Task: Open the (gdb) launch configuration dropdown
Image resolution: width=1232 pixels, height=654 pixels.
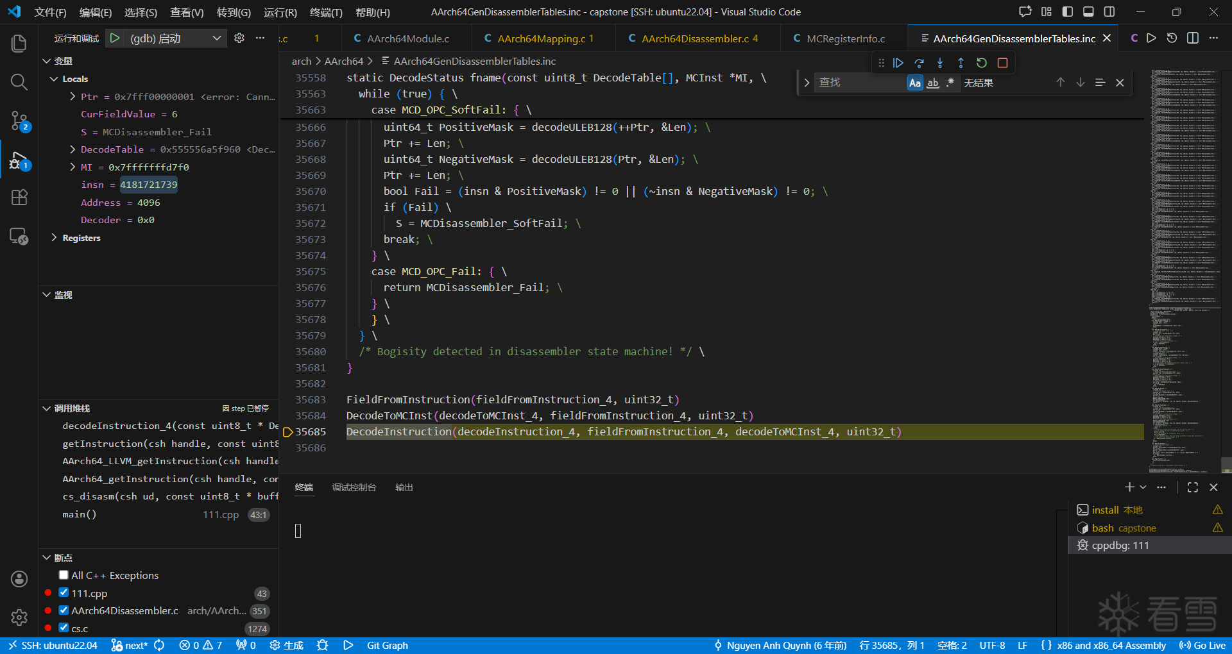Action: click(175, 38)
